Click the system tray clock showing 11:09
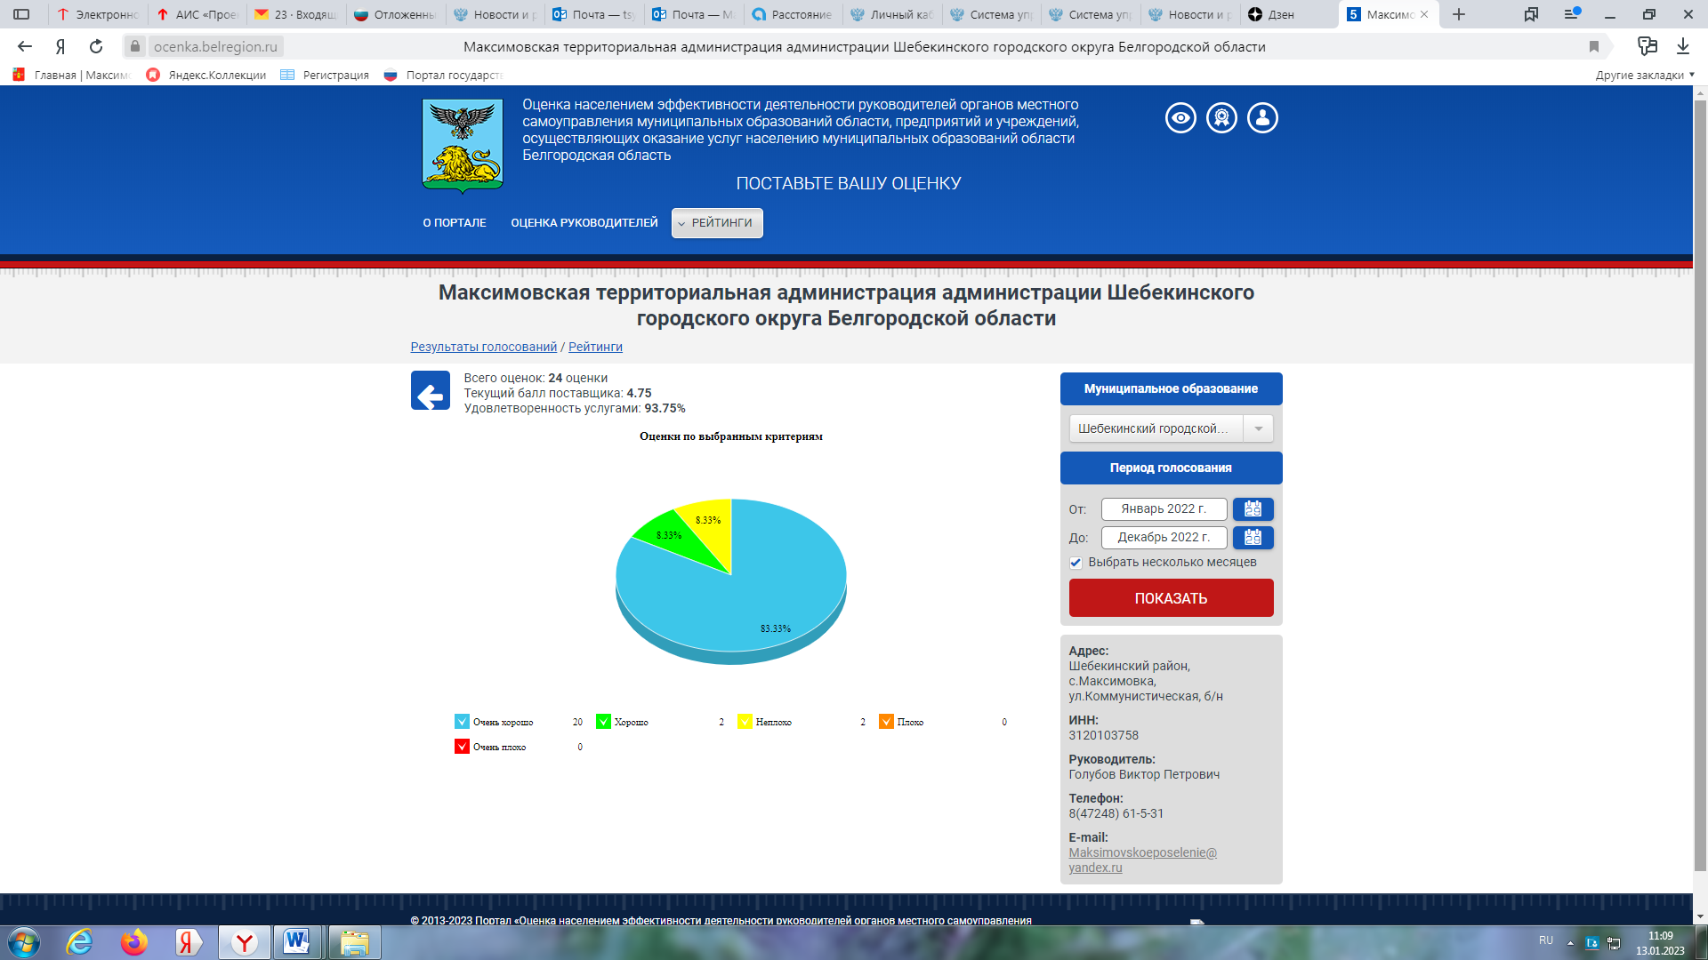Image resolution: width=1708 pixels, height=960 pixels. [x=1660, y=943]
